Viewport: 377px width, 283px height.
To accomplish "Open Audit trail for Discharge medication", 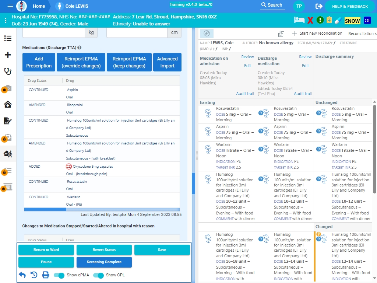I will (303, 94).
